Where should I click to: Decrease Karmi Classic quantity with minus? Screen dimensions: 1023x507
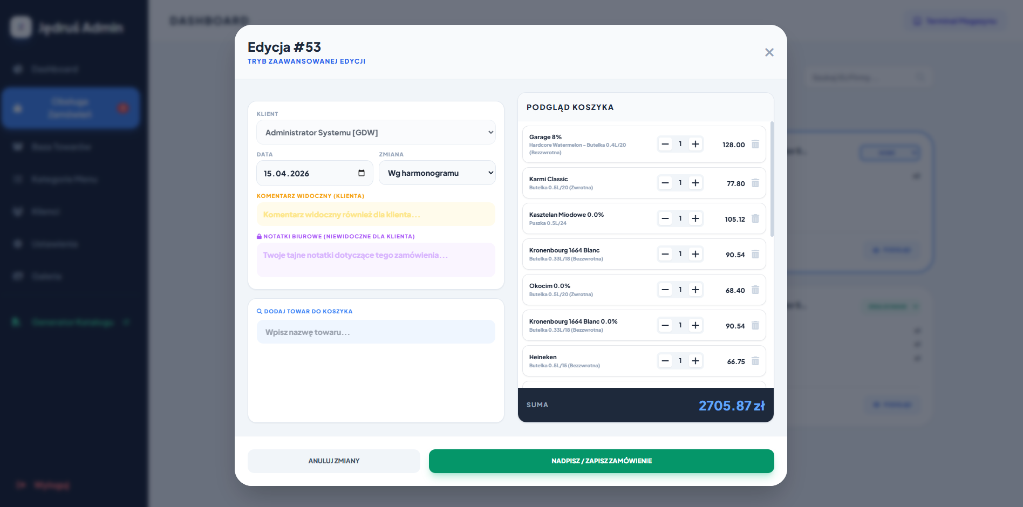pos(665,183)
